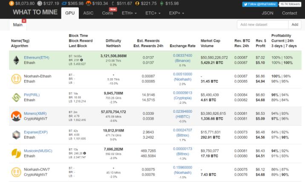The width and height of the screenshot is (305, 182).
Task: Click Ethereum market cap $50,580,226,072
Action: coord(214,57)
